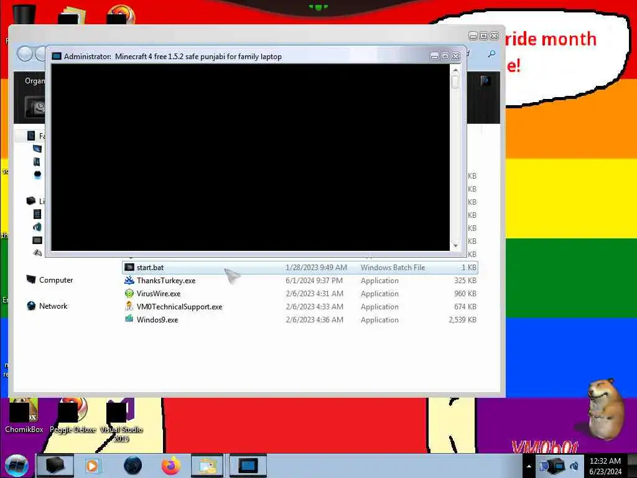Click the Windos9.exe icon
Image resolution: width=637 pixels, height=478 pixels.
point(129,319)
